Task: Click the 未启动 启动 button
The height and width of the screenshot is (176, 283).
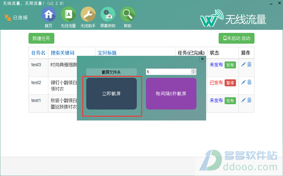Action: [x=236, y=38]
